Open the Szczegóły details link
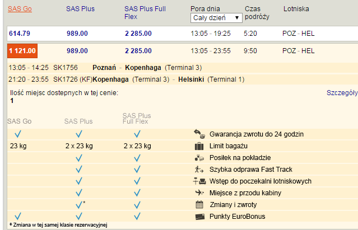The width and height of the screenshot is (358, 230). [342, 93]
